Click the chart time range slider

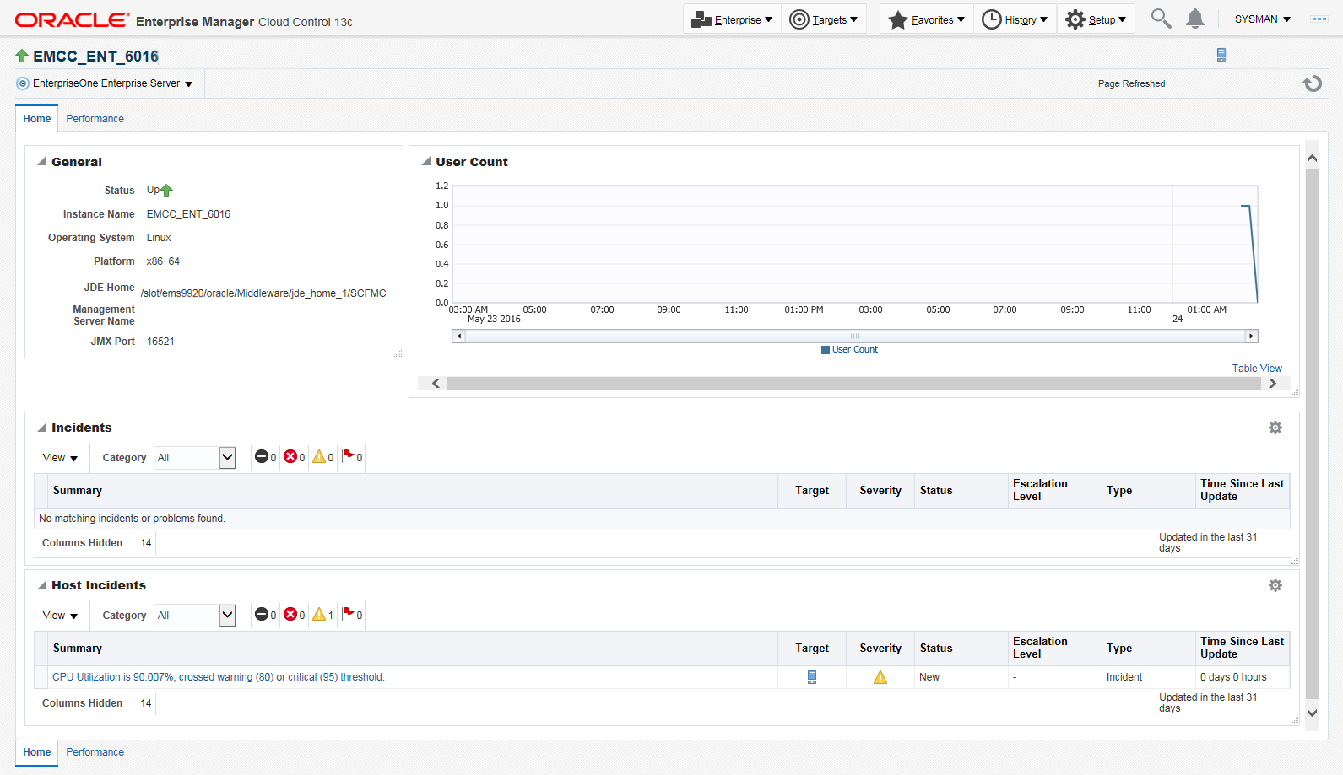(x=854, y=336)
